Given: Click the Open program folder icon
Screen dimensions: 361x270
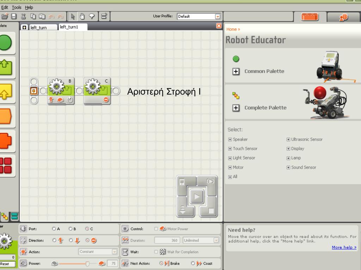Looking at the screenshot, I should [x=5, y=16].
